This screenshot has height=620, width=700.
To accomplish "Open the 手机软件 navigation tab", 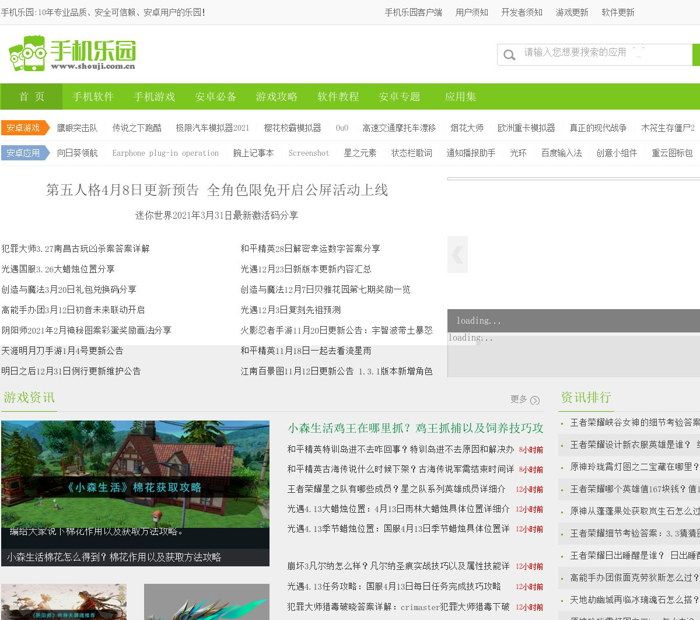I will [93, 97].
